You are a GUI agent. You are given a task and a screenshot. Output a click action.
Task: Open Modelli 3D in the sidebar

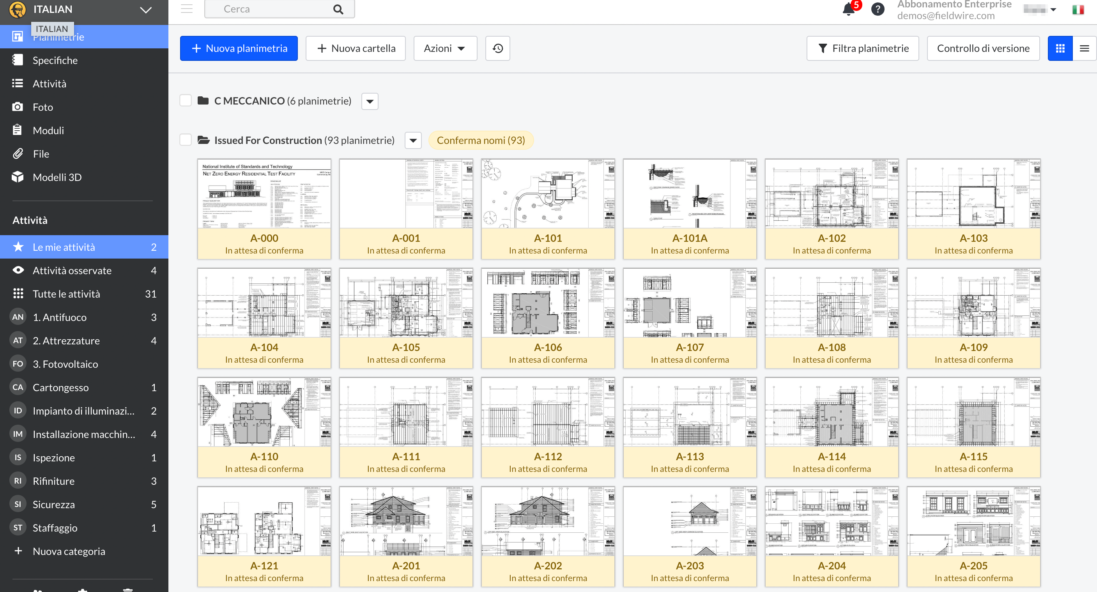point(57,177)
